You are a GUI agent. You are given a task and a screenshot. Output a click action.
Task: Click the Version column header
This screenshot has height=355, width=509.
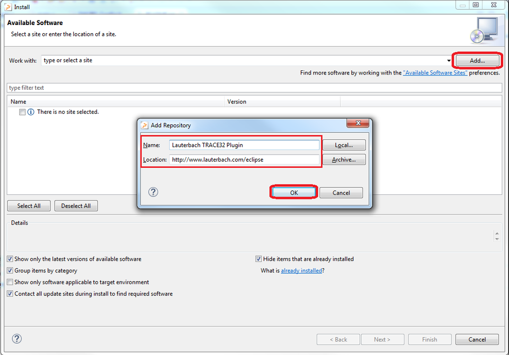[282, 102]
